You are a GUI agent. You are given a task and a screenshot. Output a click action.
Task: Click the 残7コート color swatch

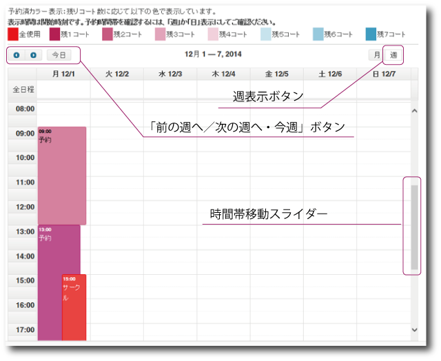tap(371, 34)
